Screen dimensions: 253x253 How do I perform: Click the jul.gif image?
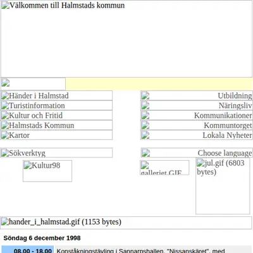point(223,186)
